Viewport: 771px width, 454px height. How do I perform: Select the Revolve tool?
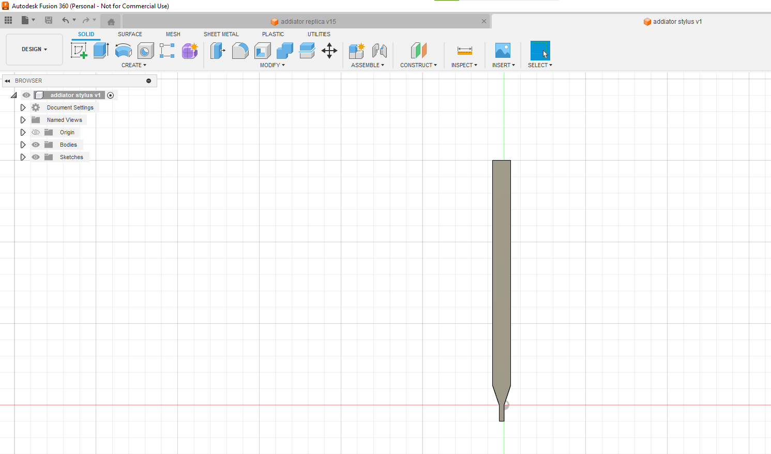click(123, 50)
